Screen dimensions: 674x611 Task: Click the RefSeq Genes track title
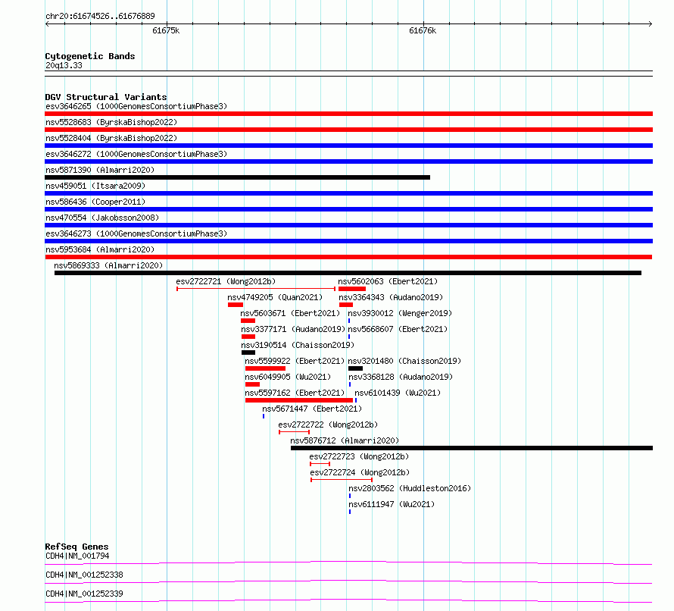tap(77, 547)
